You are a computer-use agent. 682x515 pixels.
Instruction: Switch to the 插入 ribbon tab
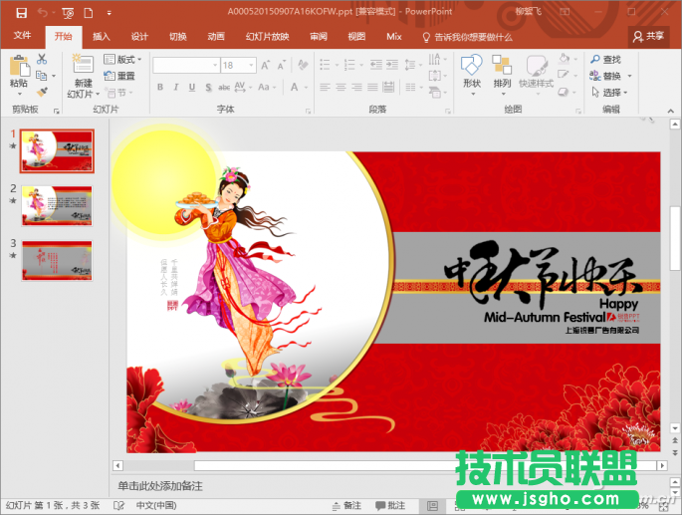[102, 36]
